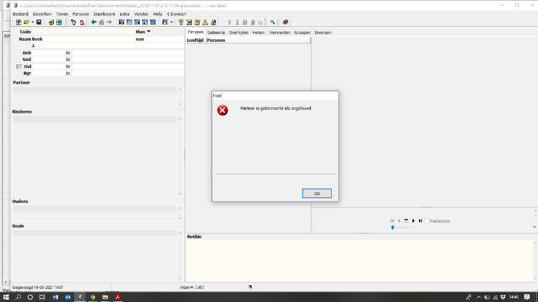Click the slider handle below media controls
The image size is (538, 302).
pyautogui.click(x=393, y=227)
